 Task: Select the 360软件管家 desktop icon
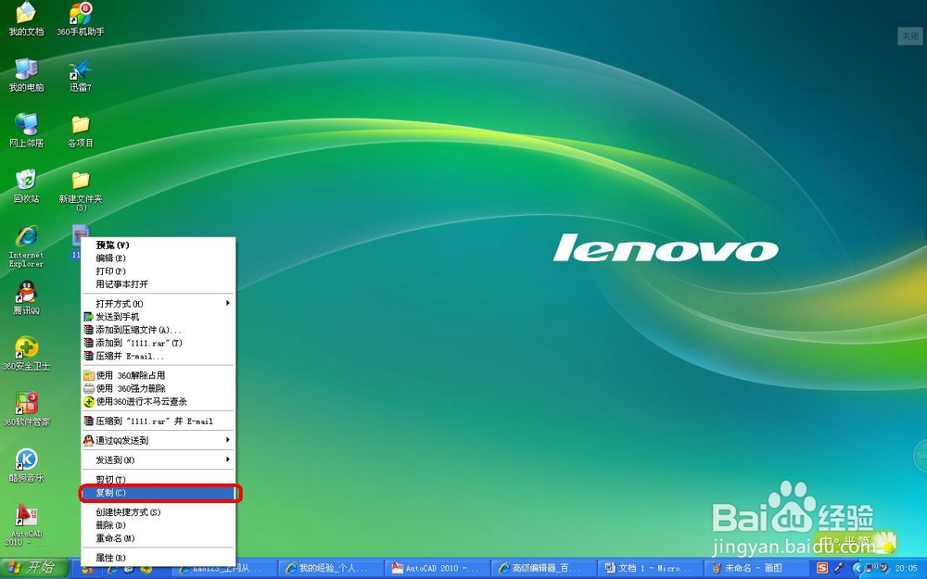click(x=26, y=409)
